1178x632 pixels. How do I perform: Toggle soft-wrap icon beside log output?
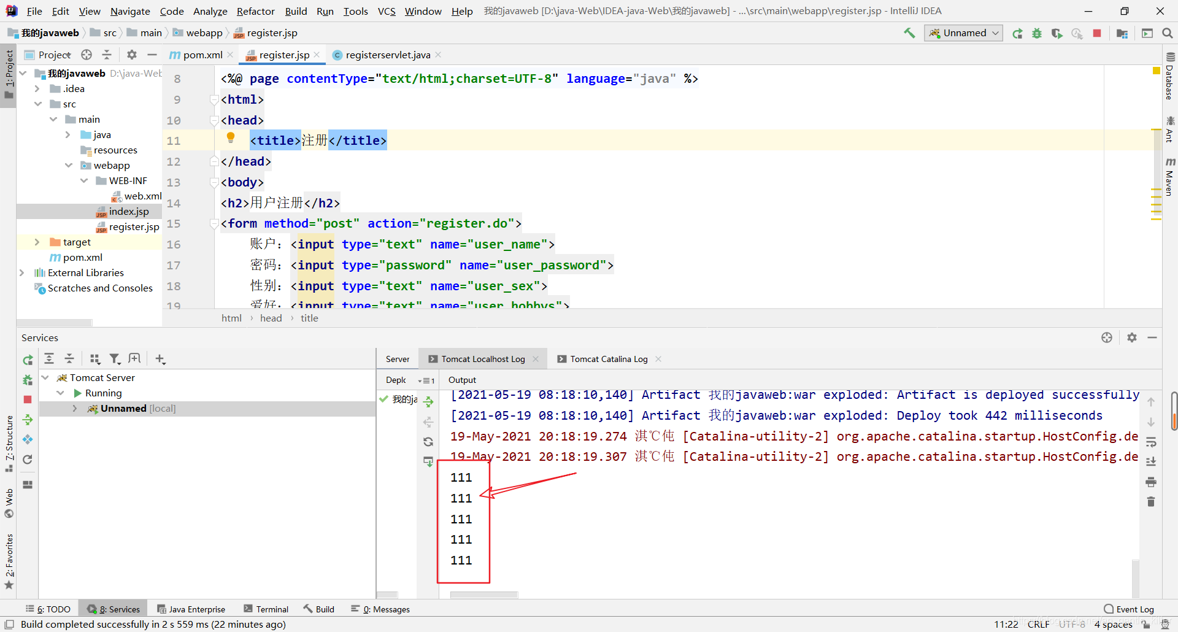coord(1151,442)
